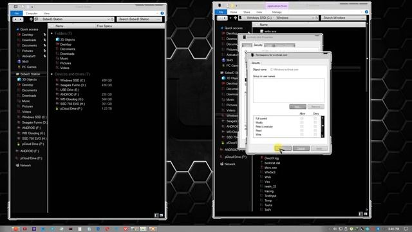412x232 pixels.
Task: Open Home ribbon tab in Windows folder window
Action: 234,12
